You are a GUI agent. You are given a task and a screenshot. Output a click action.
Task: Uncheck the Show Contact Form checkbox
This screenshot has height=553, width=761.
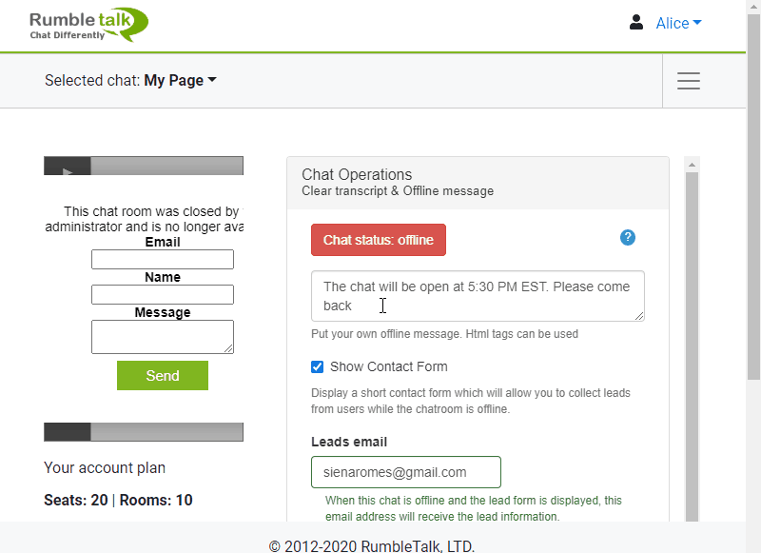point(318,366)
